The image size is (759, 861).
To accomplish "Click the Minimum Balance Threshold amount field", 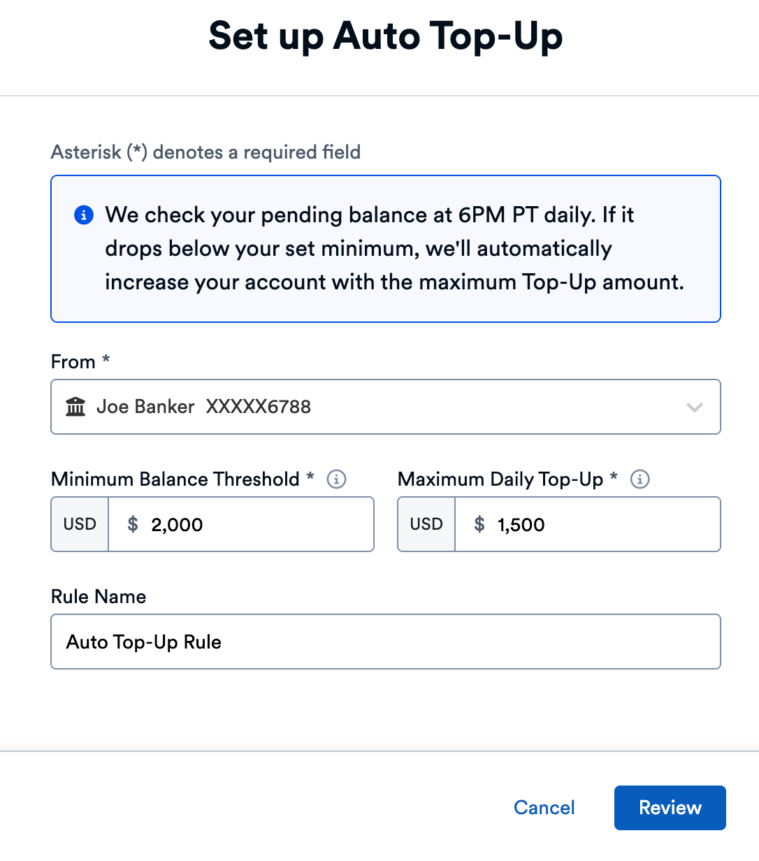I will [x=241, y=524].
